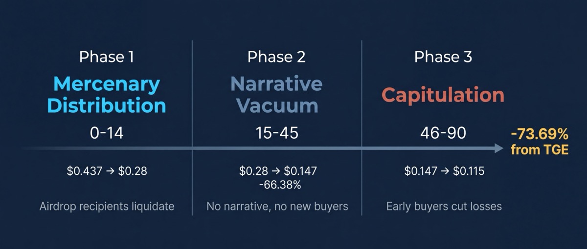Click the $0.28 → $0.147 price text

tap(278, 171)
